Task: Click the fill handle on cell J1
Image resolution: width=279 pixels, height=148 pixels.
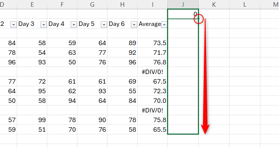Action: [198, 18]
